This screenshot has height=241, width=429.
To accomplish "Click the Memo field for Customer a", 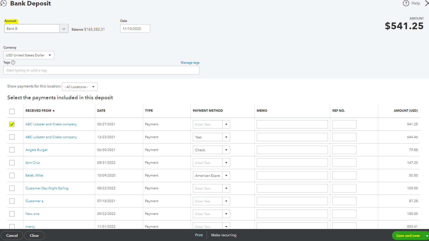I will coord(292,201).
